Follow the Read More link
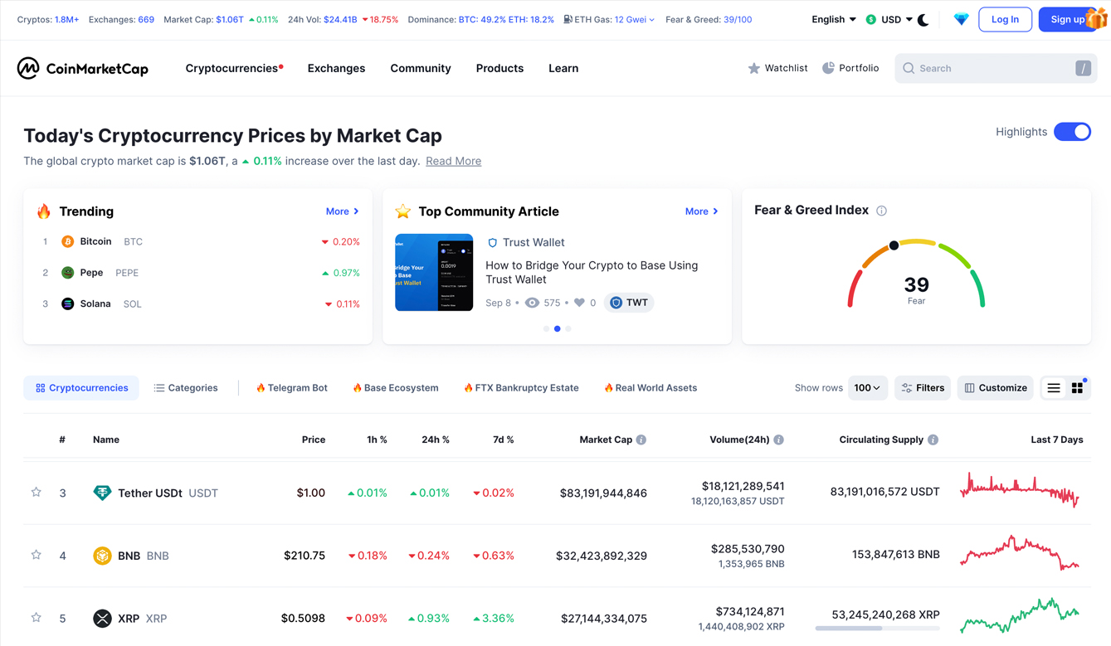 coord(453,161)
